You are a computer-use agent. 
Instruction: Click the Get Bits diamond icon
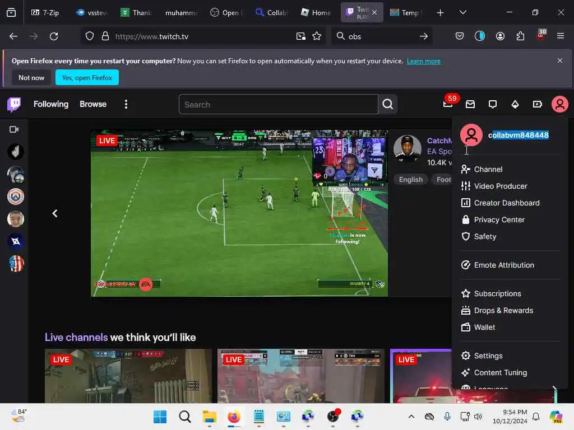coord(515,105)
